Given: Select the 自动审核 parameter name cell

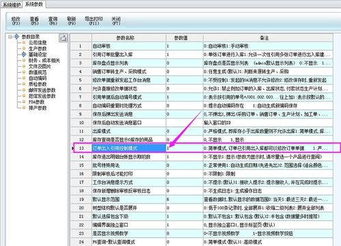Looking at the screenshot, I should pos(129,46).
